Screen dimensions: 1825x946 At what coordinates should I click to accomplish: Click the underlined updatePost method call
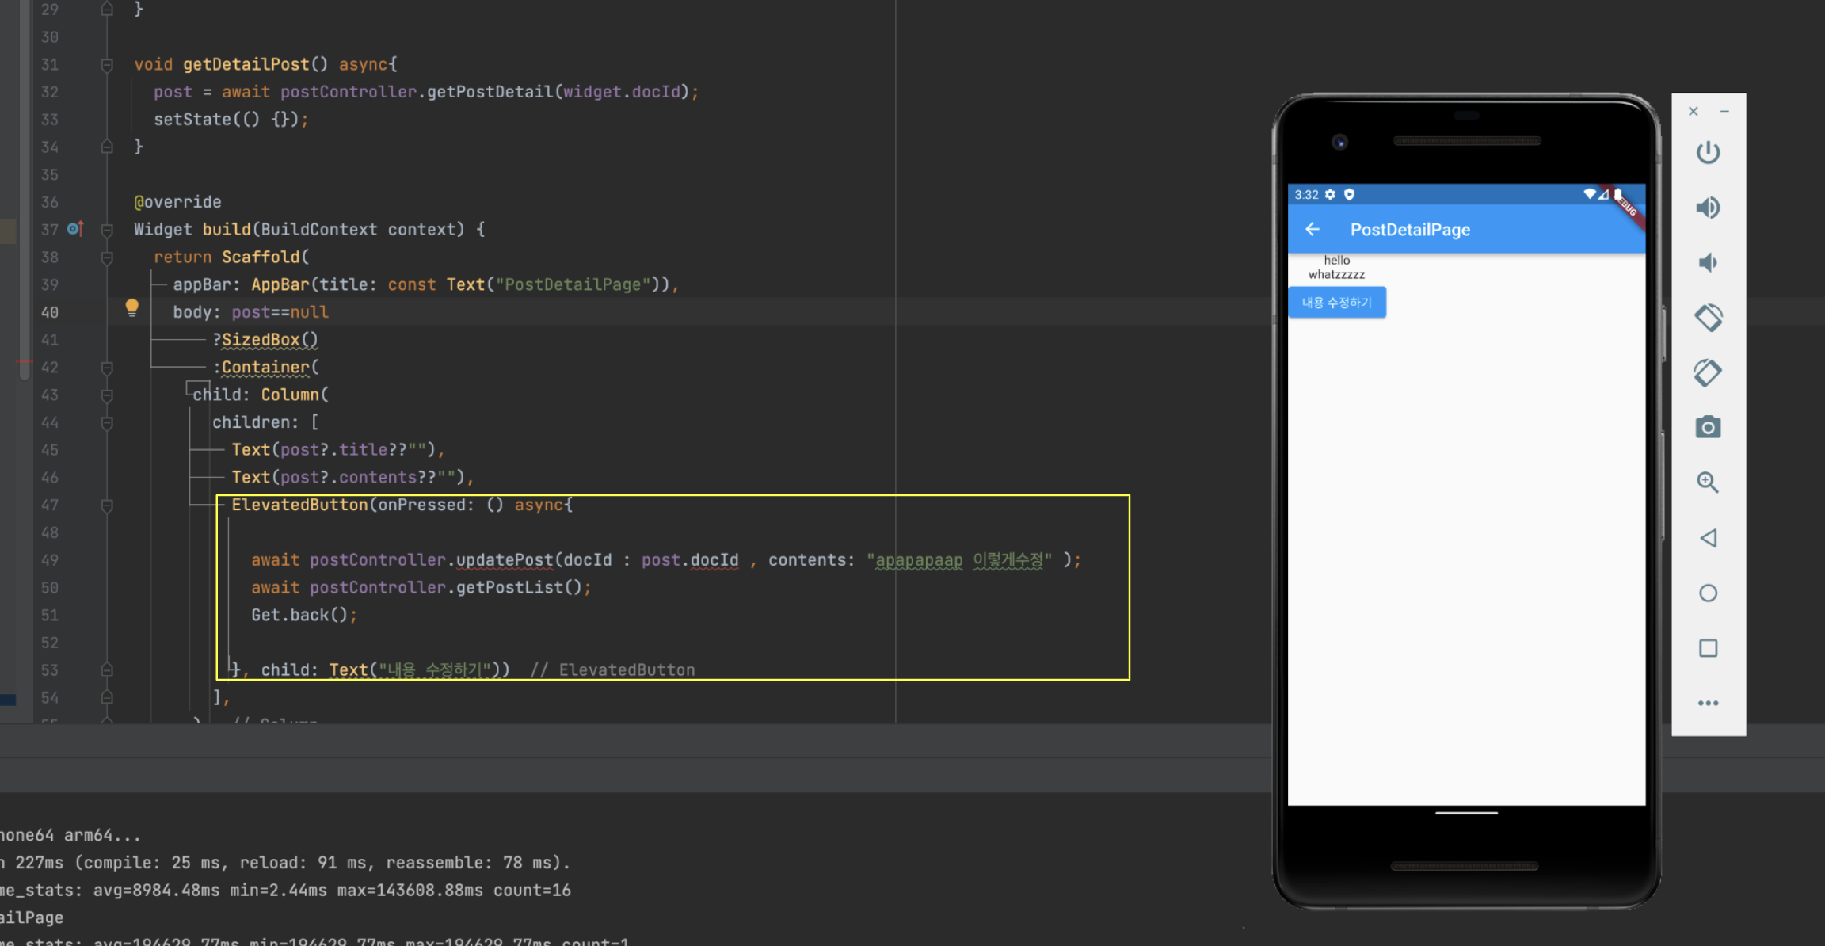pyautogui.click(x=504, y=560)
